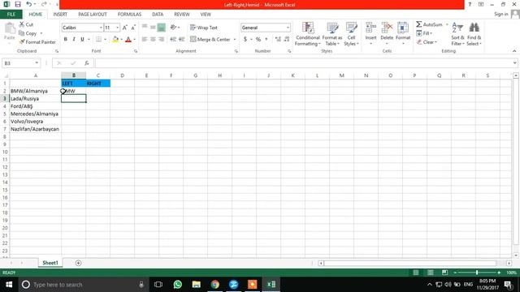Switch to the INSERT tab

click(60, 15)
